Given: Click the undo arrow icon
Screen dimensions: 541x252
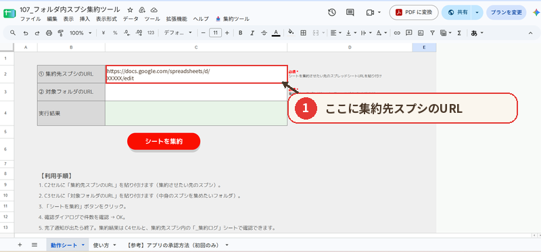Looking at the screenshot, I should click(x=26, y=33).
